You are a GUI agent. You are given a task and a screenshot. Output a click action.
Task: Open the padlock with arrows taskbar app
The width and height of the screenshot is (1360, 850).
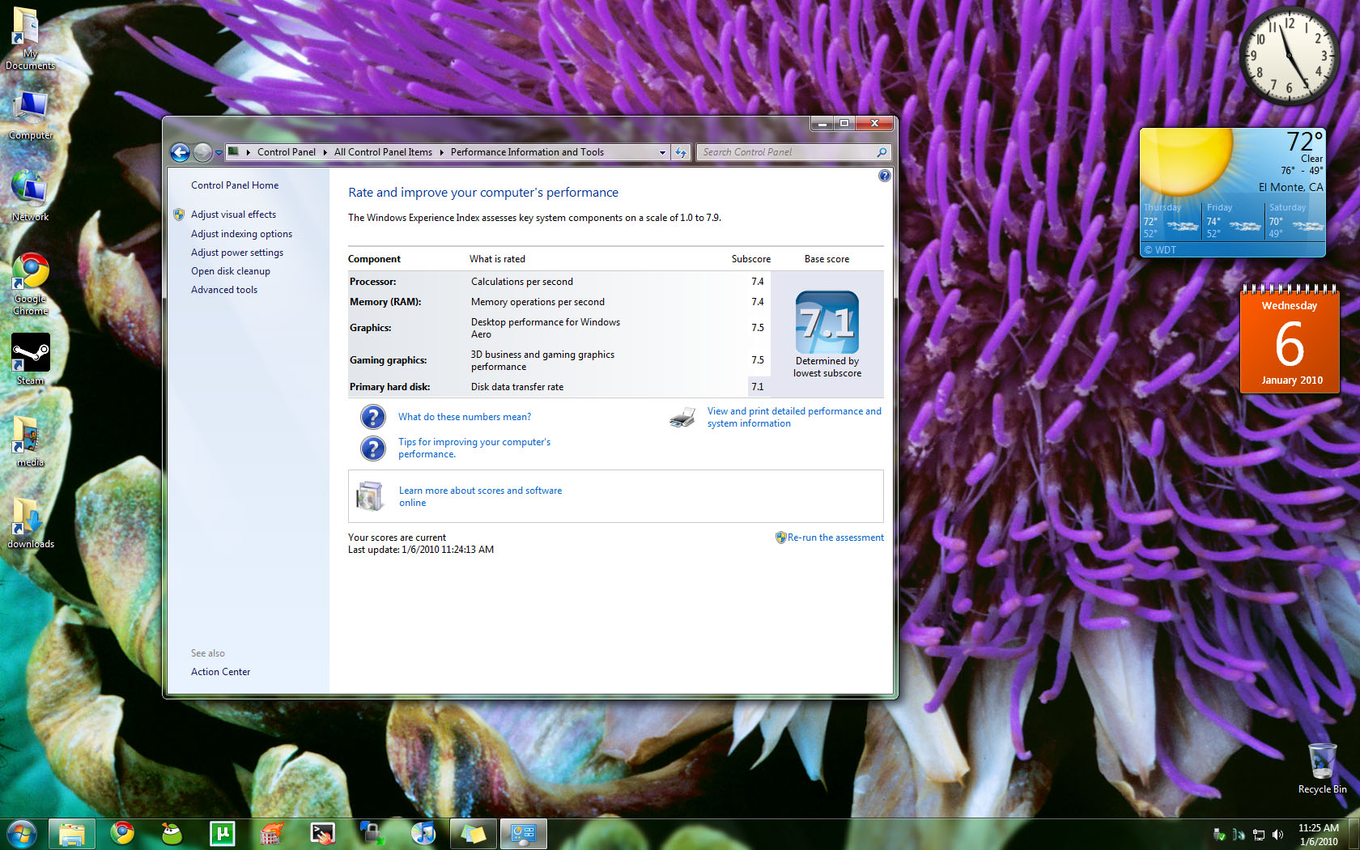click(x=372, y=833)
